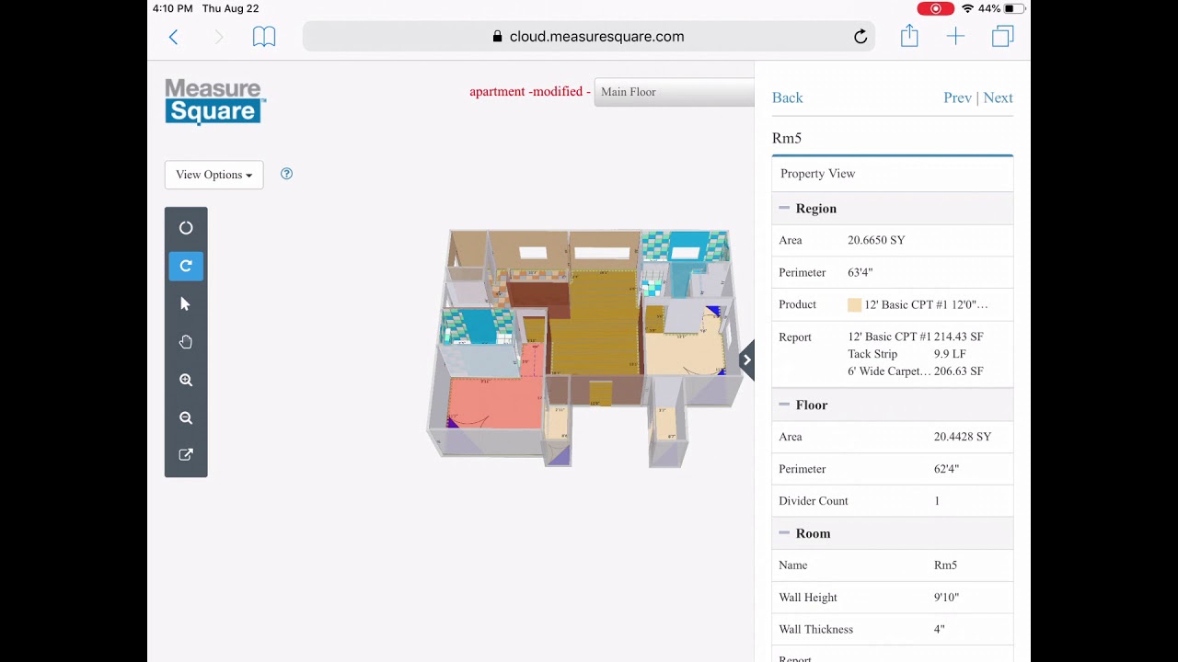Click Room name value Rm5
This screenshot has width=1178, height=662.
pos(945,565)
